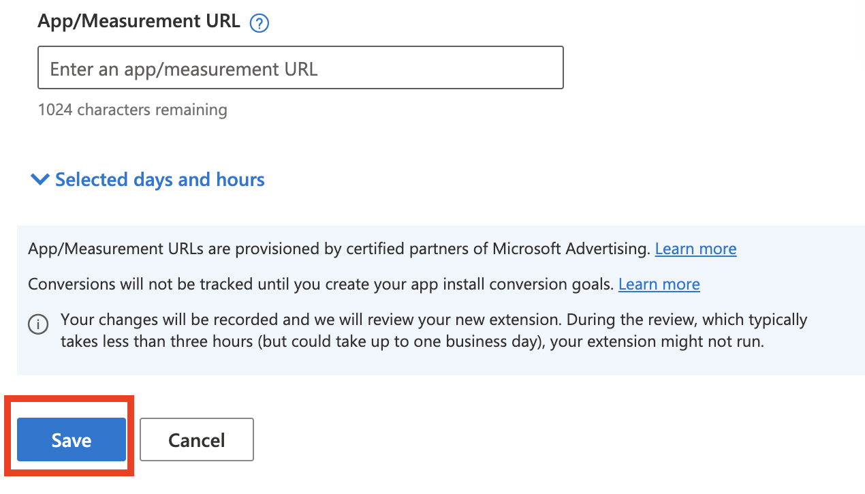865x494 pixels.
Task: Click the info circle icon in review notice
Action: 38,324
